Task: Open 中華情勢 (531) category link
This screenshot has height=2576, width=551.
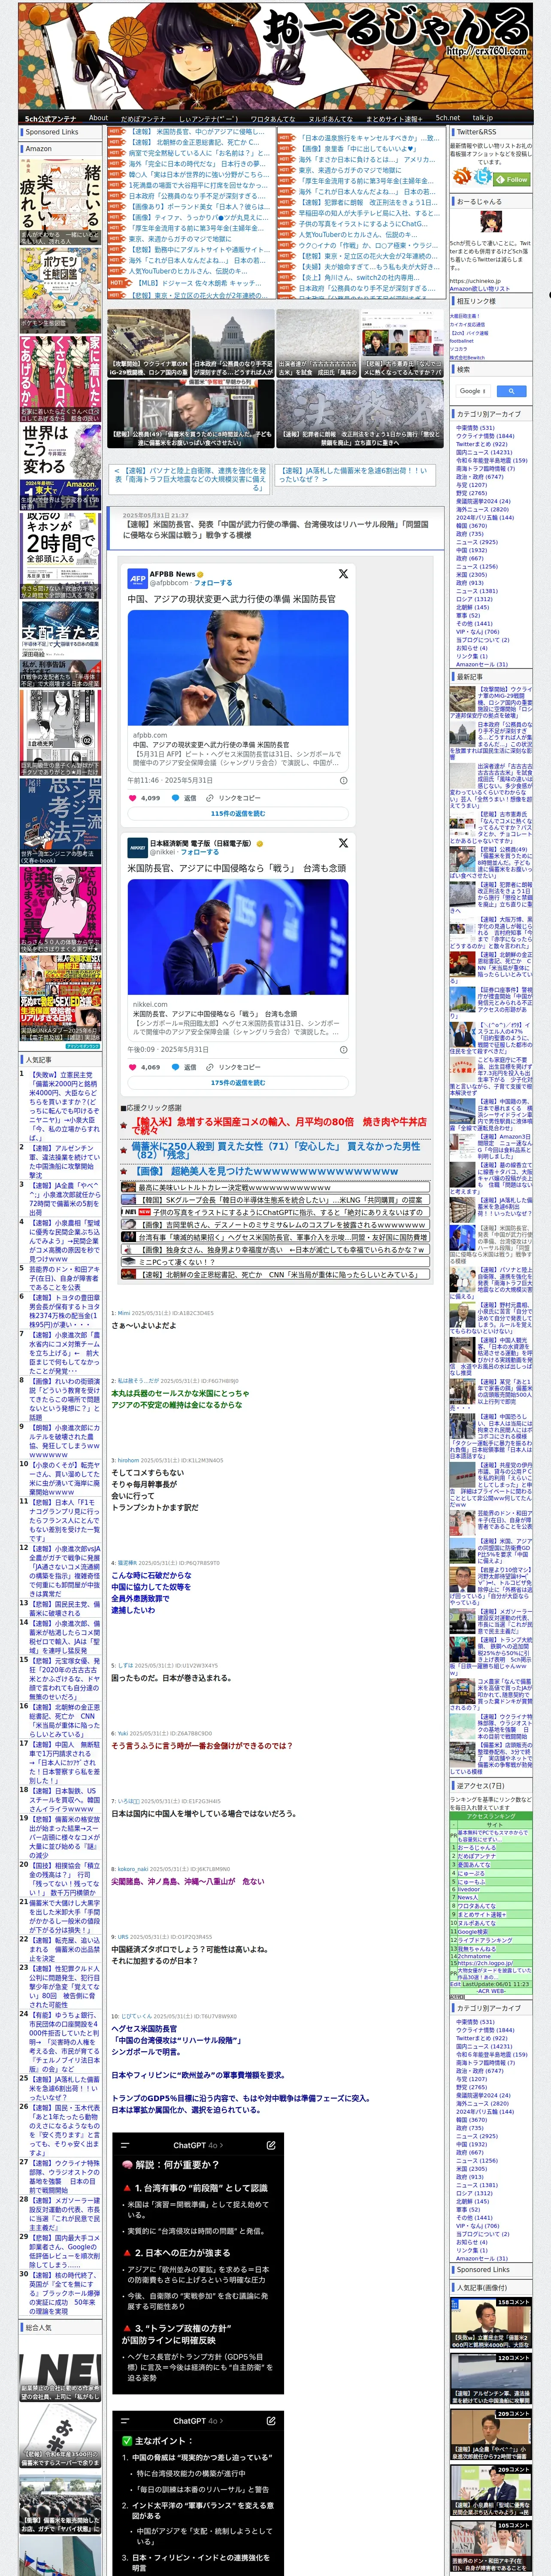Action: (475, 428)
